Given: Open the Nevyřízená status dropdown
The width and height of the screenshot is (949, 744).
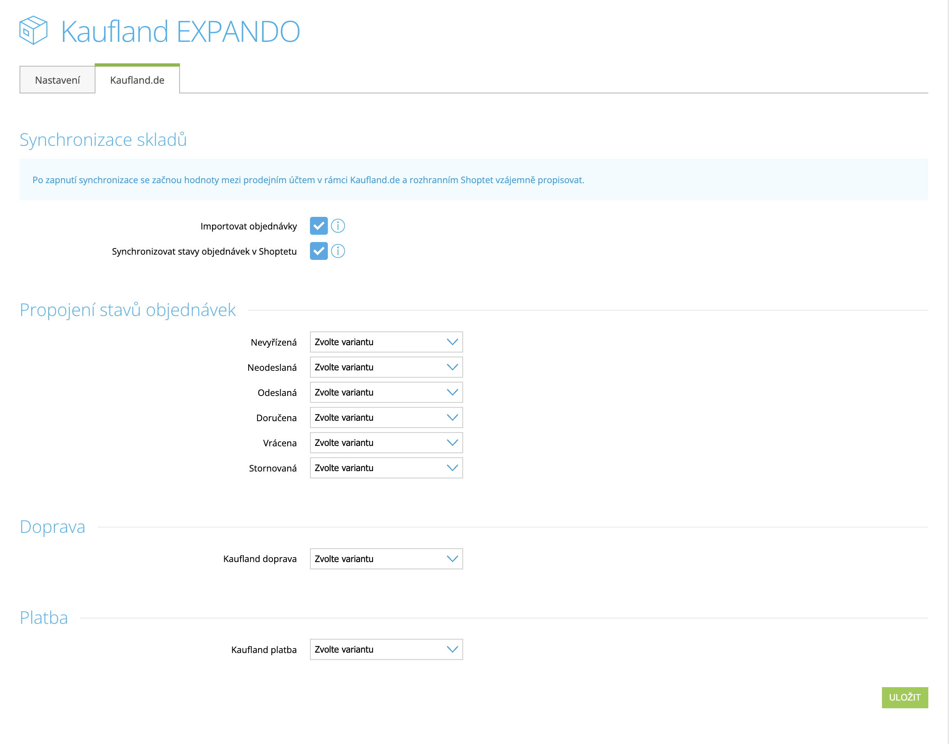Looking at the screenshot, I should pos(386,342).
